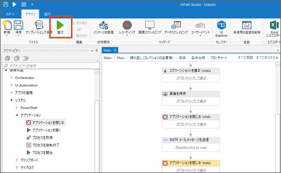Expand the Orchestrator tree node
This screenshot has height=173, width=281.
coord(11,78)
